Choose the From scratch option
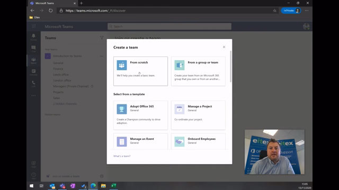 point(140,71)
